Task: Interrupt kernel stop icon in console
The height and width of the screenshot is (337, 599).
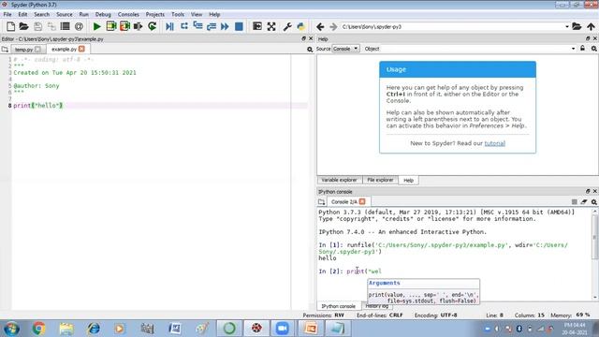Action: point(574,202)
